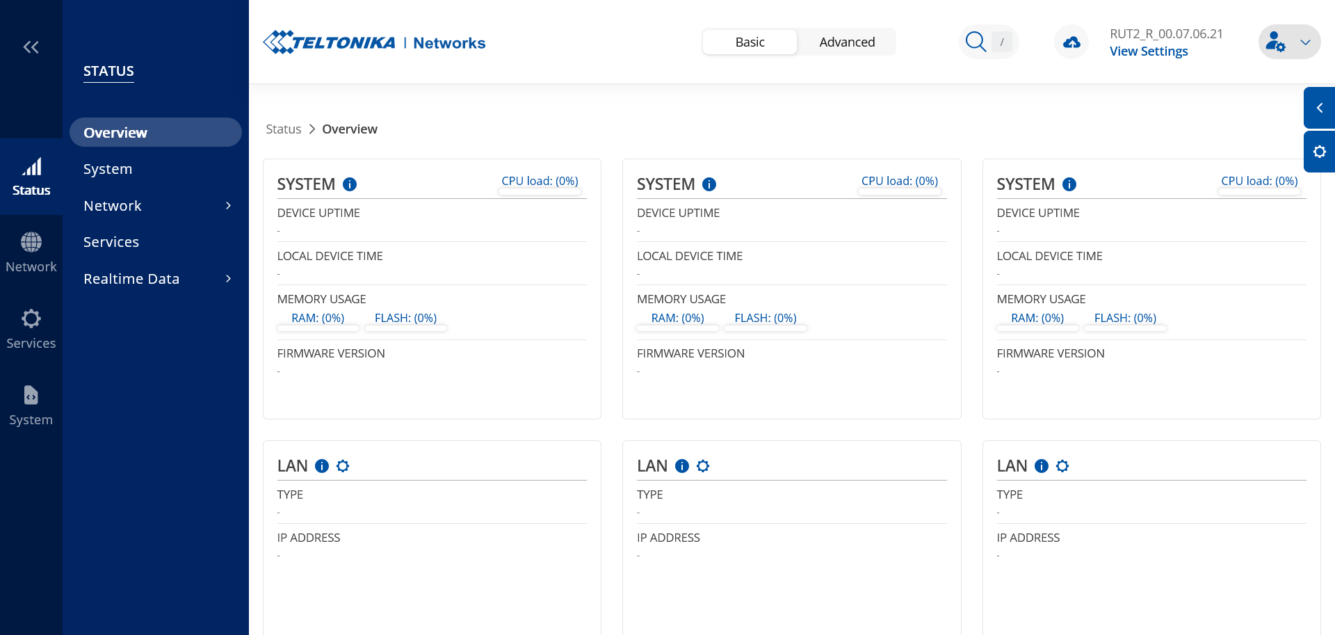The height and width of the screenshot is (635, 1335).
Task: Click the View Settings link
Action: point(1149,51)
